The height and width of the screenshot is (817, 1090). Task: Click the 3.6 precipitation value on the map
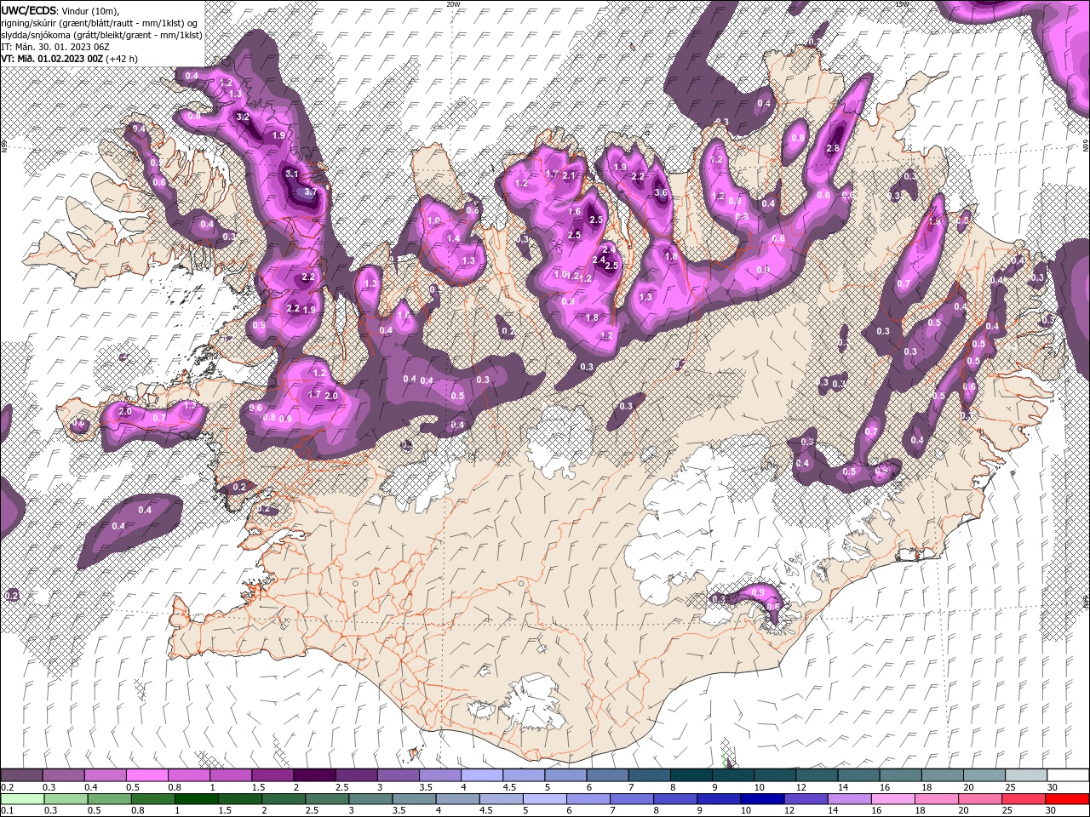661,192
